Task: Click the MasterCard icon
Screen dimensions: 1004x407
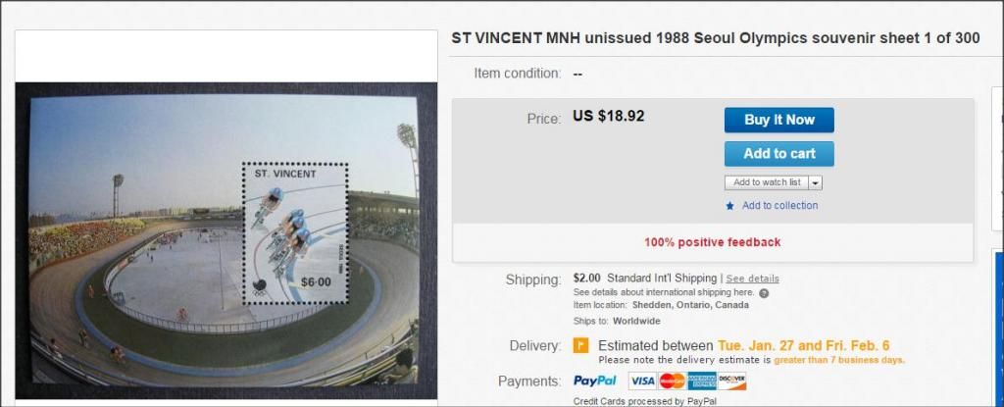Action: click(672, 382)
